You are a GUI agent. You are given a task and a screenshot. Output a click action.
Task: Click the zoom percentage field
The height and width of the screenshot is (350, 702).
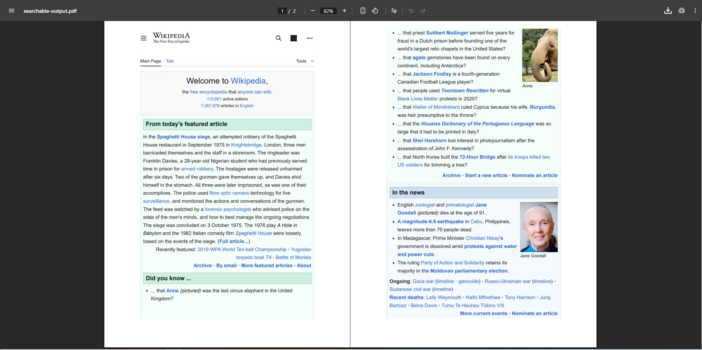click(x=328, y=11)
